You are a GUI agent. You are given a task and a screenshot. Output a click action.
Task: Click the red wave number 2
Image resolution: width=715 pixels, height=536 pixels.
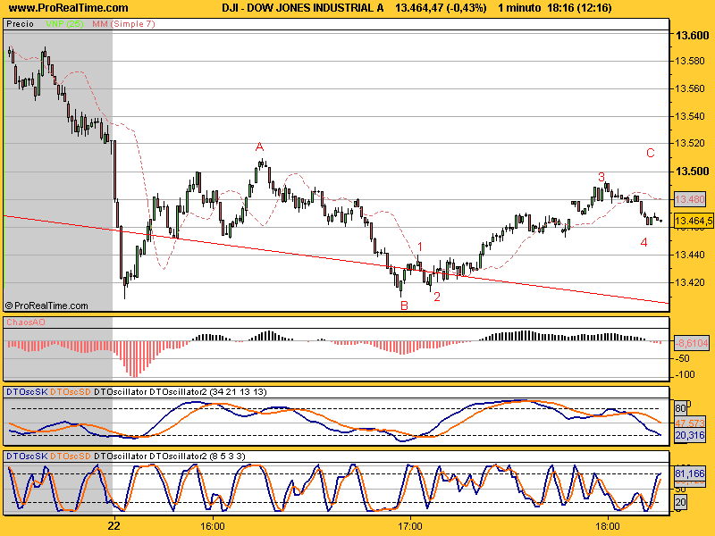[x=437, y=297]
